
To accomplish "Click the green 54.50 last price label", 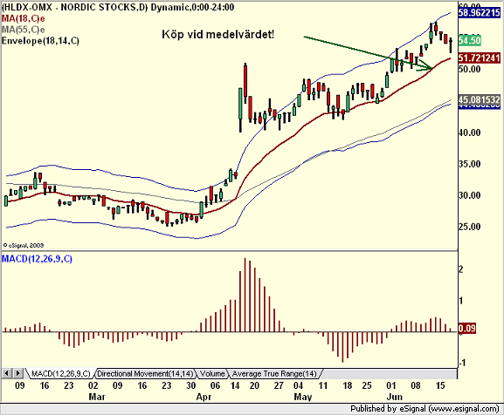I will point(470,40).
